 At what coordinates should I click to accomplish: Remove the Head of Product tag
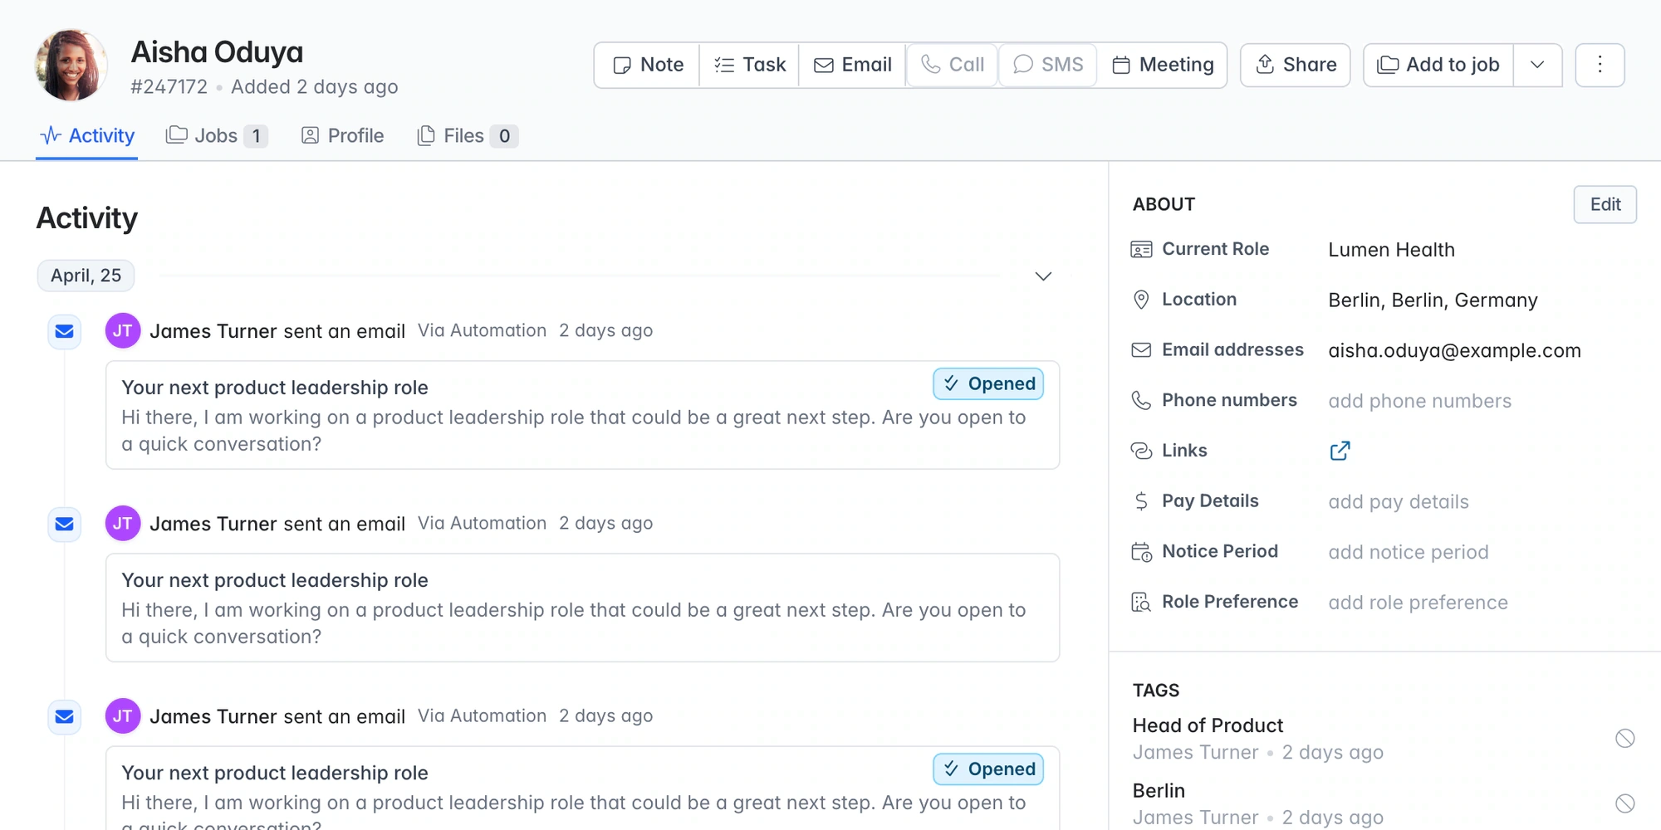1624,739
